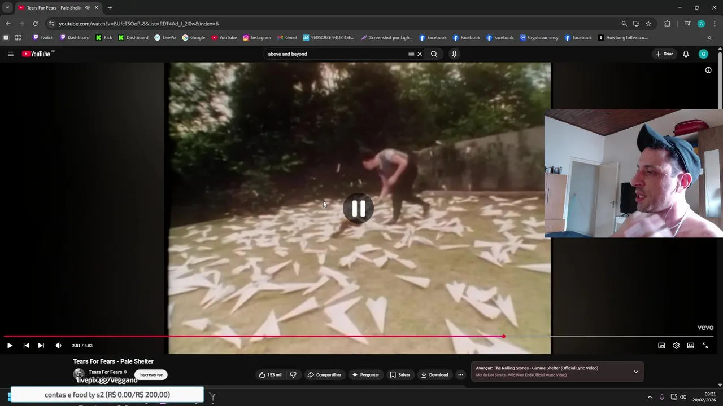Open the Google bookmark
The width and height of the screenshot is (723, 406).
tap(194, 38)
